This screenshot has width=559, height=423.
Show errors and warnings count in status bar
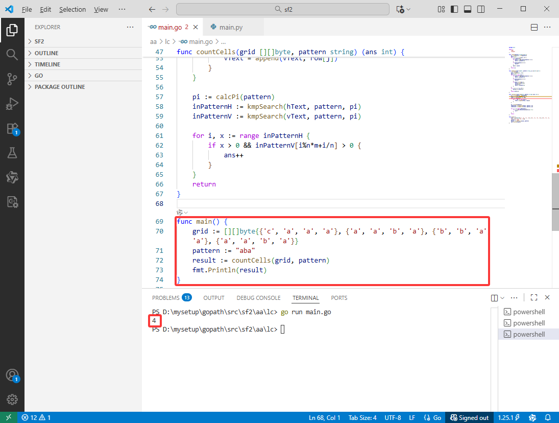click(36, 417)
